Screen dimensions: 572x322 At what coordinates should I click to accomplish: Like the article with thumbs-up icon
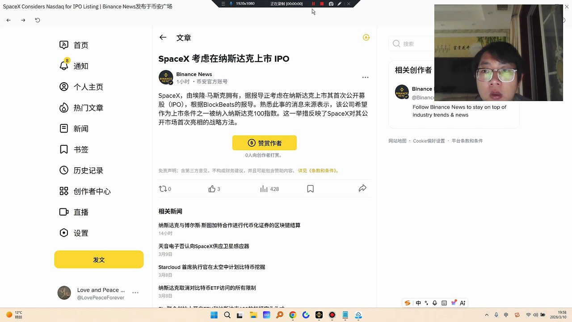click(x=212, y=189)
